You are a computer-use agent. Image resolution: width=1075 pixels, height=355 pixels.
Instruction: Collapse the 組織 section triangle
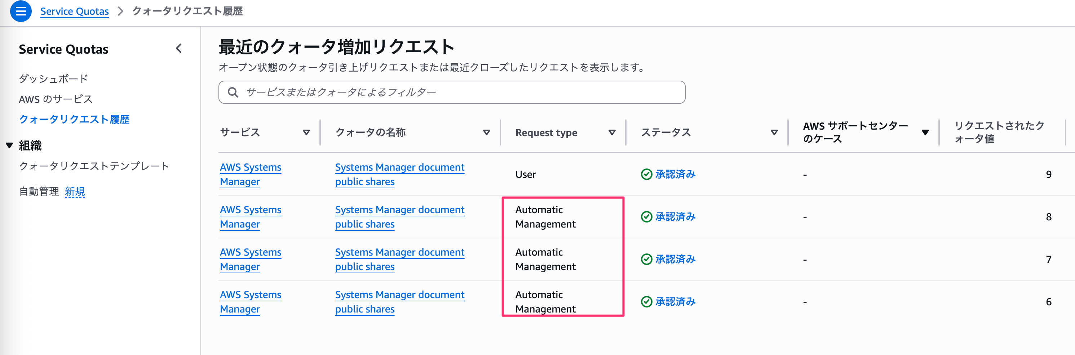coord(9,145)
